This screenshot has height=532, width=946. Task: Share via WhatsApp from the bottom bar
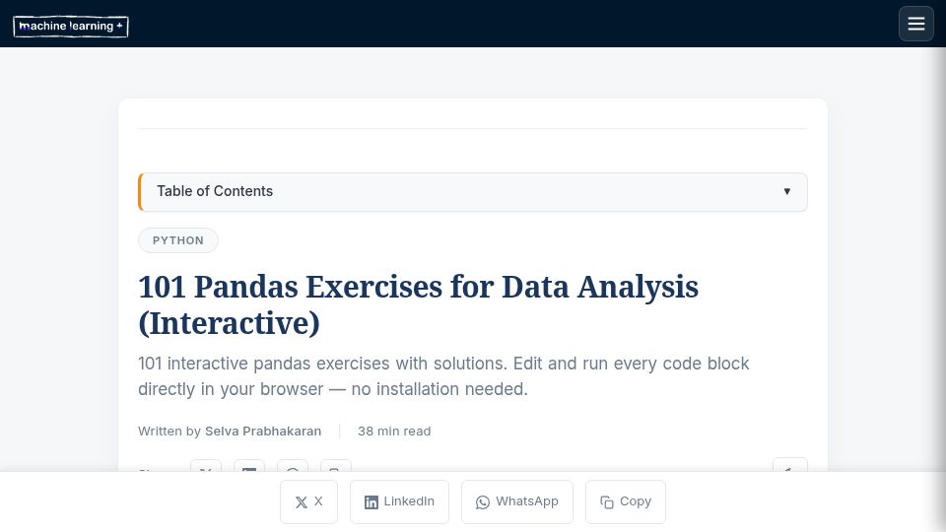coord(517,501)
